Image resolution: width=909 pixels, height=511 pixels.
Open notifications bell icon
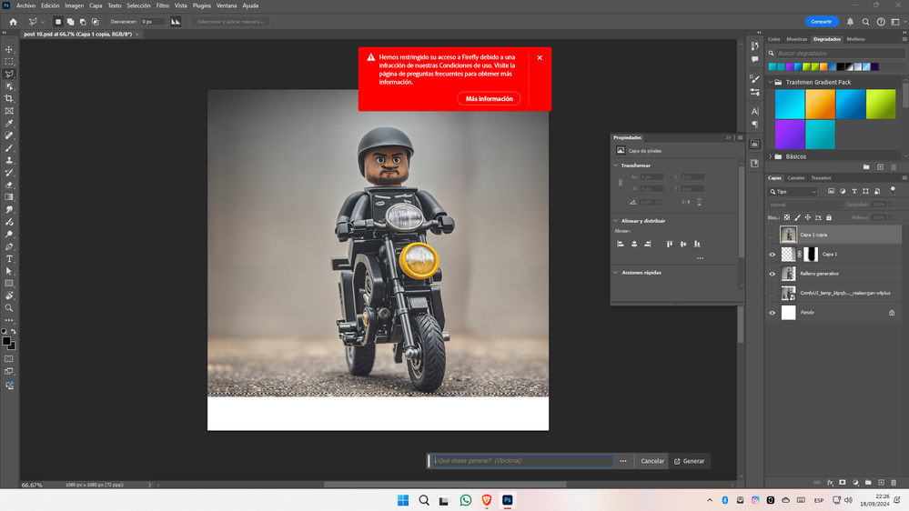(850, 22)
